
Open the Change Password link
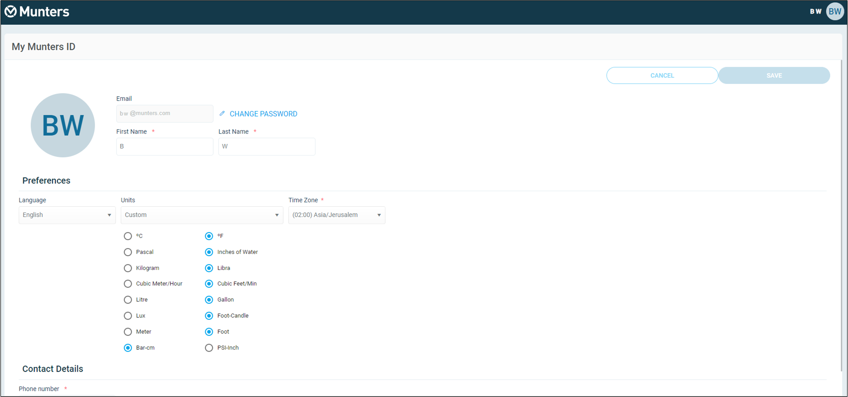263,114
